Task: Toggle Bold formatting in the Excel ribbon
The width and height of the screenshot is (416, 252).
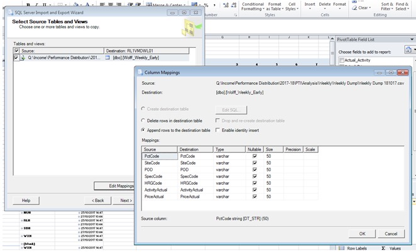Action: tap(28, 4)
